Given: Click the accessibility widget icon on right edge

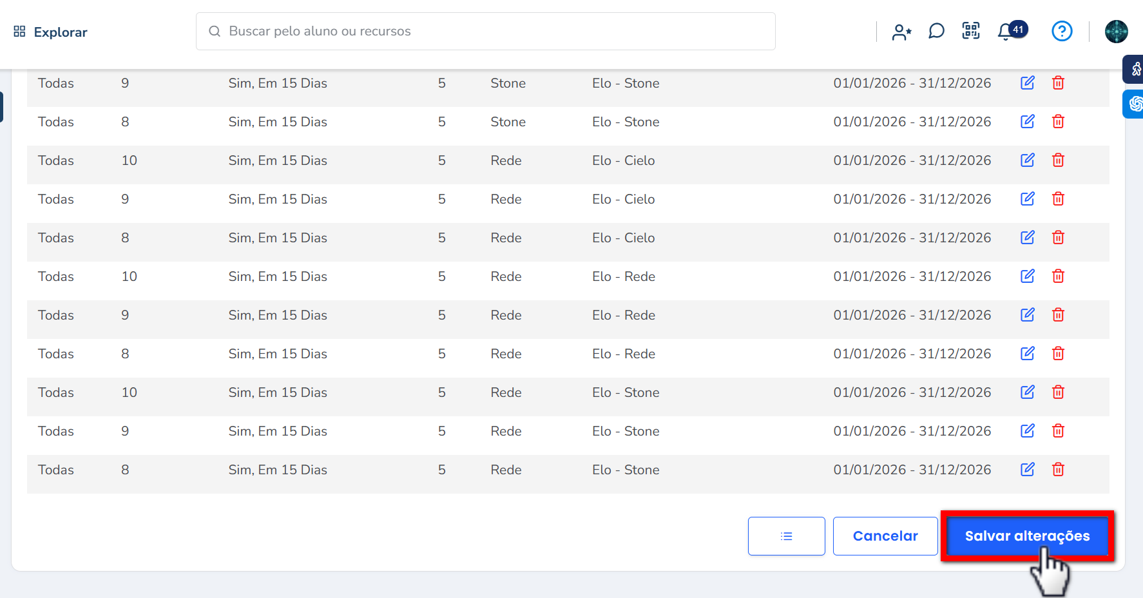Looking at the screenshot, I should click(x=1135, y=69).
